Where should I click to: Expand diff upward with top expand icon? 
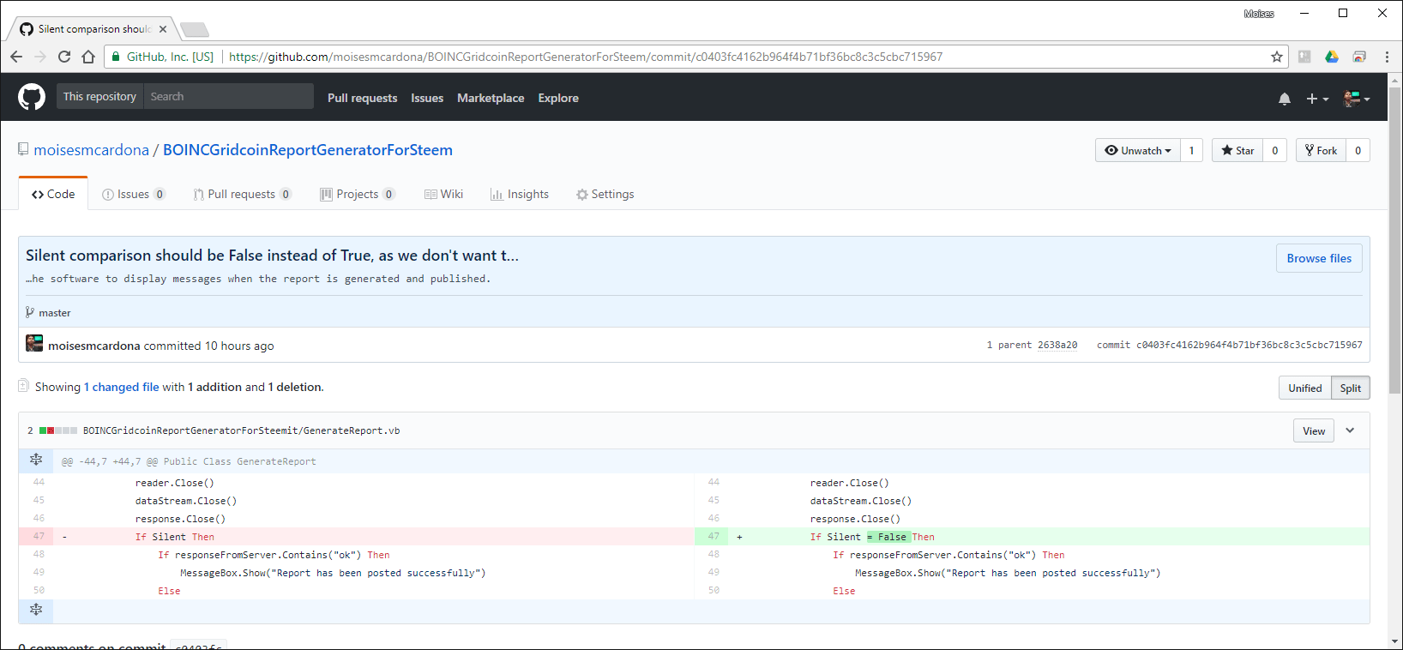point(36,460)
